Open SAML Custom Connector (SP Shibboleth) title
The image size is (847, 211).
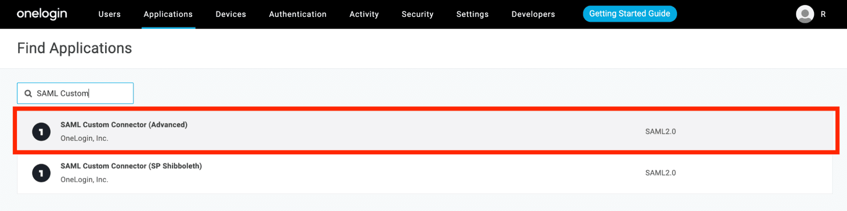coord(131,166)
